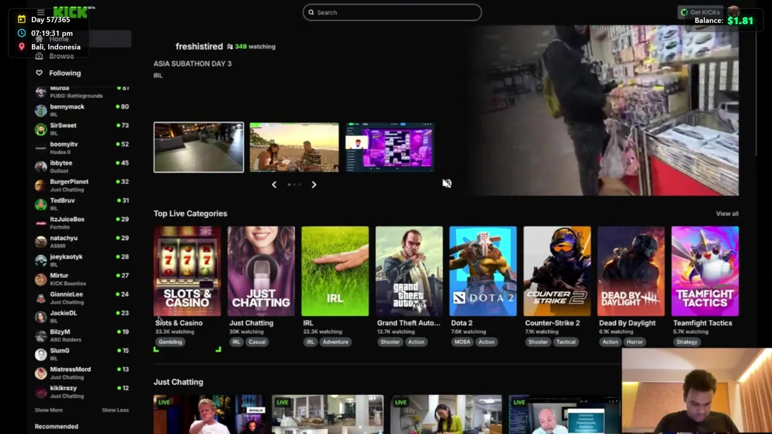
Task: Open natachyu avatar
Action: pos(40,242)
